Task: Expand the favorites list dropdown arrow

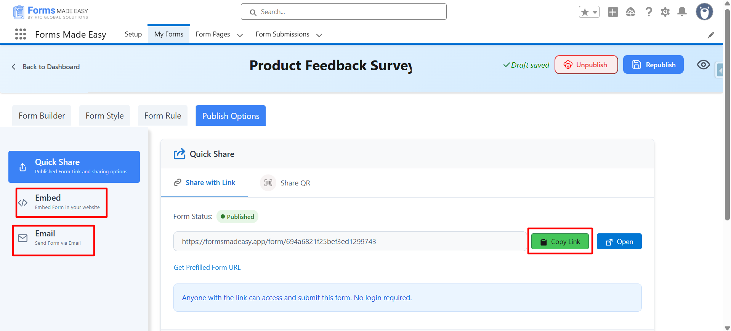Action: (595, 12)
